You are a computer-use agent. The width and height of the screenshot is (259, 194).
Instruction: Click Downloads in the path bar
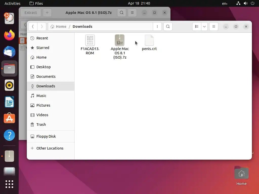pyautogui.click(x=82, y=27)
